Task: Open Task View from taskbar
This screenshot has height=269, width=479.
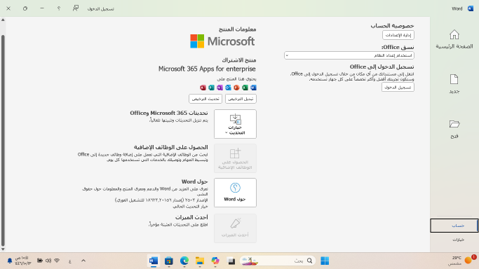Action: [x=231, y=261]
